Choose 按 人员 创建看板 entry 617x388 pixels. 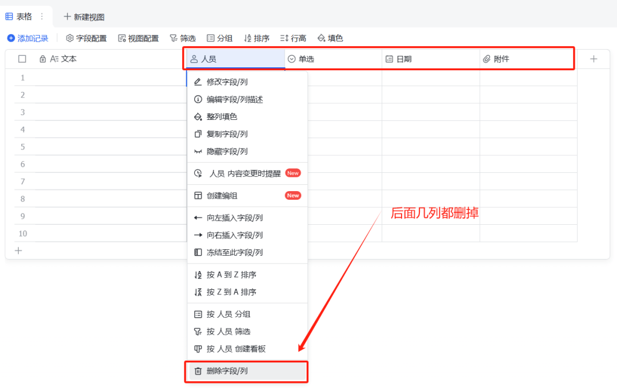247,349
